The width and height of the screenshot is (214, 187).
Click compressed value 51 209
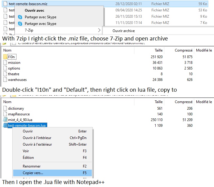point(188,120)
